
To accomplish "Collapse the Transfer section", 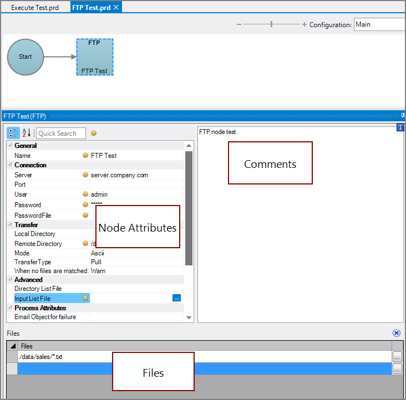I will [x=10, y=224].
